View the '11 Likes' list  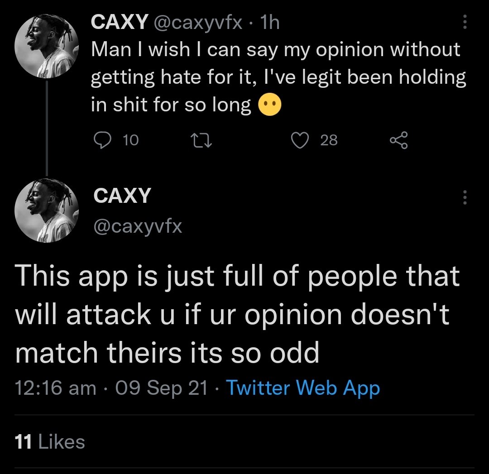tap(50, 442)
